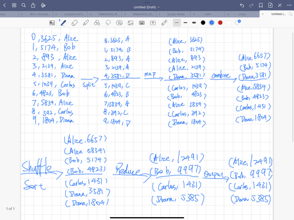This screenshot has width=294, height=220.
Task: Tap the handwritten 'Split' label
Action: coord(89,85)
